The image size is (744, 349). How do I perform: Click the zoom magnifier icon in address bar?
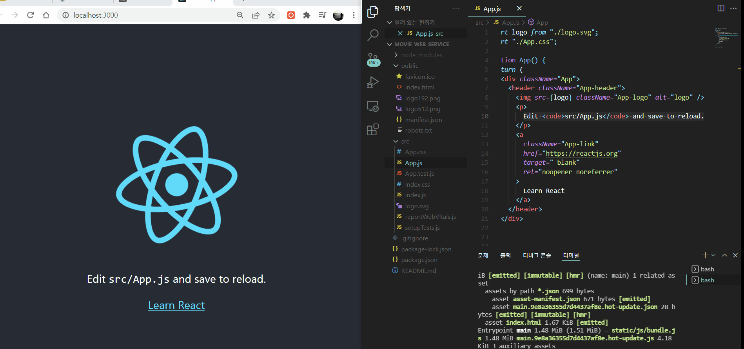pyautogui.click(x=240, y=15)
